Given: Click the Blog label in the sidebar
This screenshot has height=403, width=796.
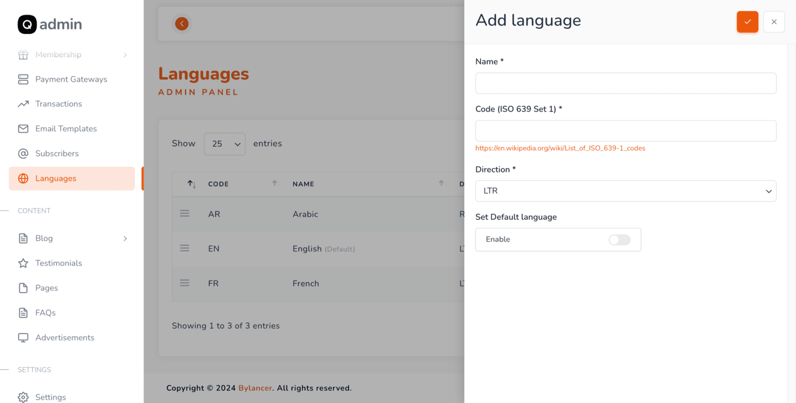Looking at the screenshot, I should click(x=44, y=238).
